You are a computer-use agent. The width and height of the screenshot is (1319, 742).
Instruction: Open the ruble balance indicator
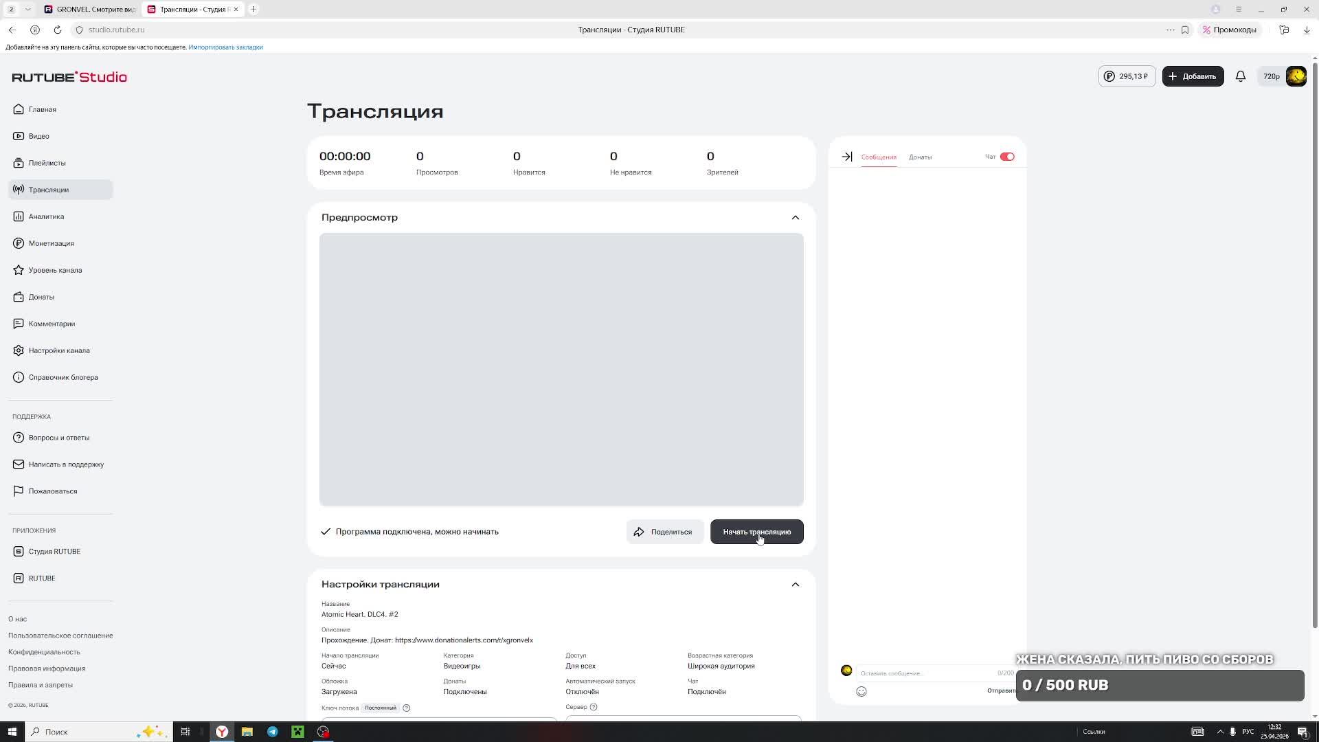pyautogui.click(x=1127, y=76)
